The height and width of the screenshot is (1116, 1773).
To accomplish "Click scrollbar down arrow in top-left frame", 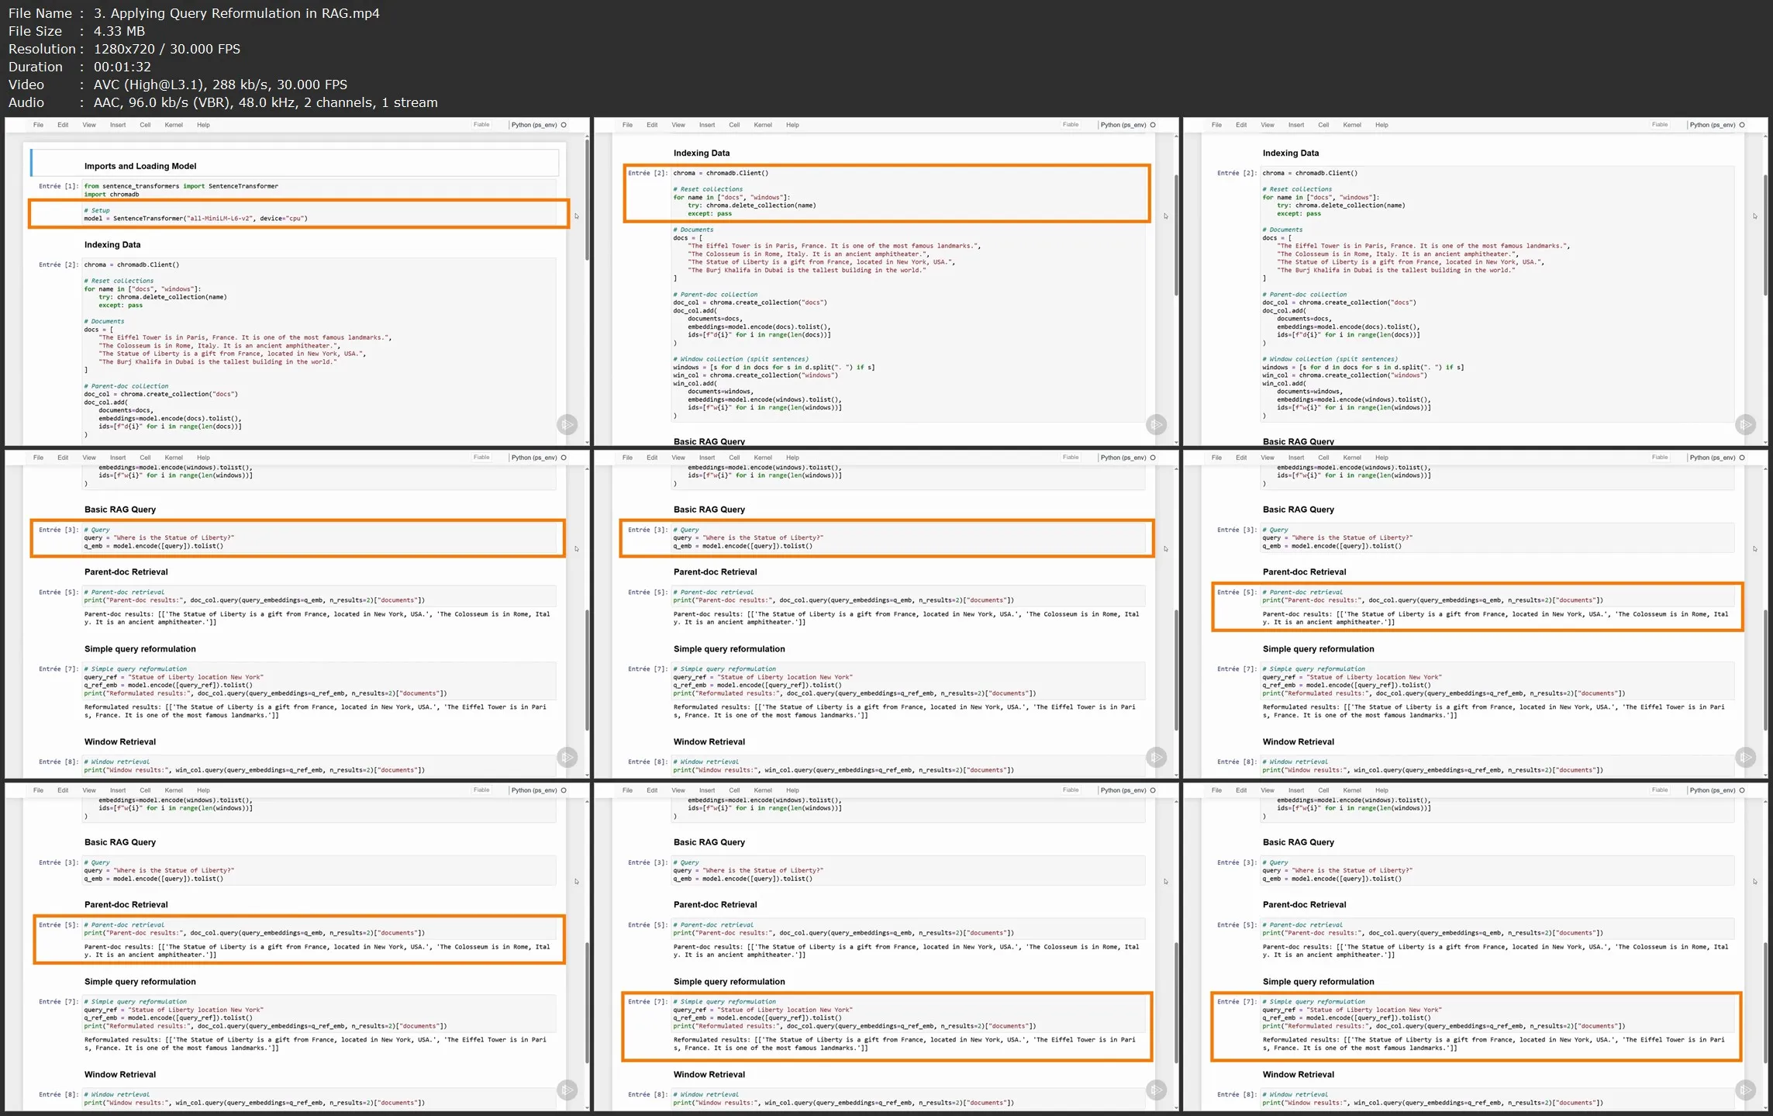I will click(x=587, y=442).
